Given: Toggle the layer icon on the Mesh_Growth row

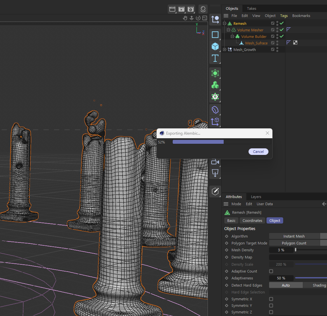Looking at the screenshot, I should (x=273, y=49).
